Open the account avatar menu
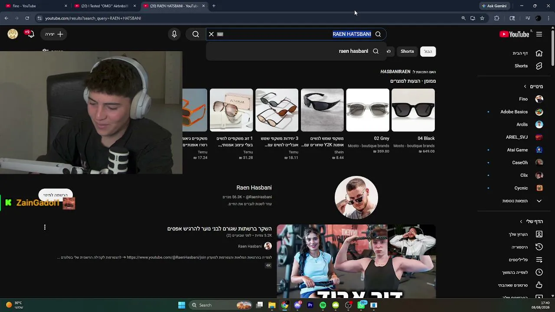Viewport: 555px width, 312px height. pos(13,34)
